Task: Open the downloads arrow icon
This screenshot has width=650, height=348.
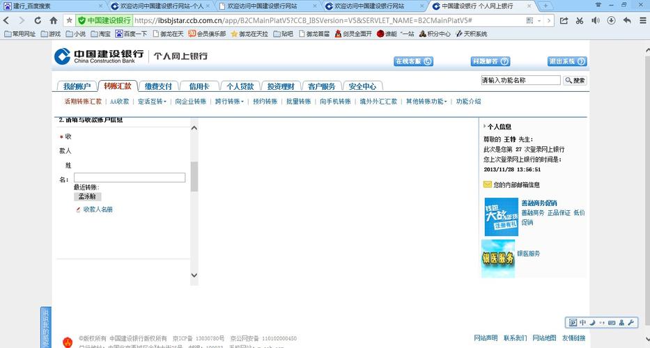Action: (x=611, y=20)
